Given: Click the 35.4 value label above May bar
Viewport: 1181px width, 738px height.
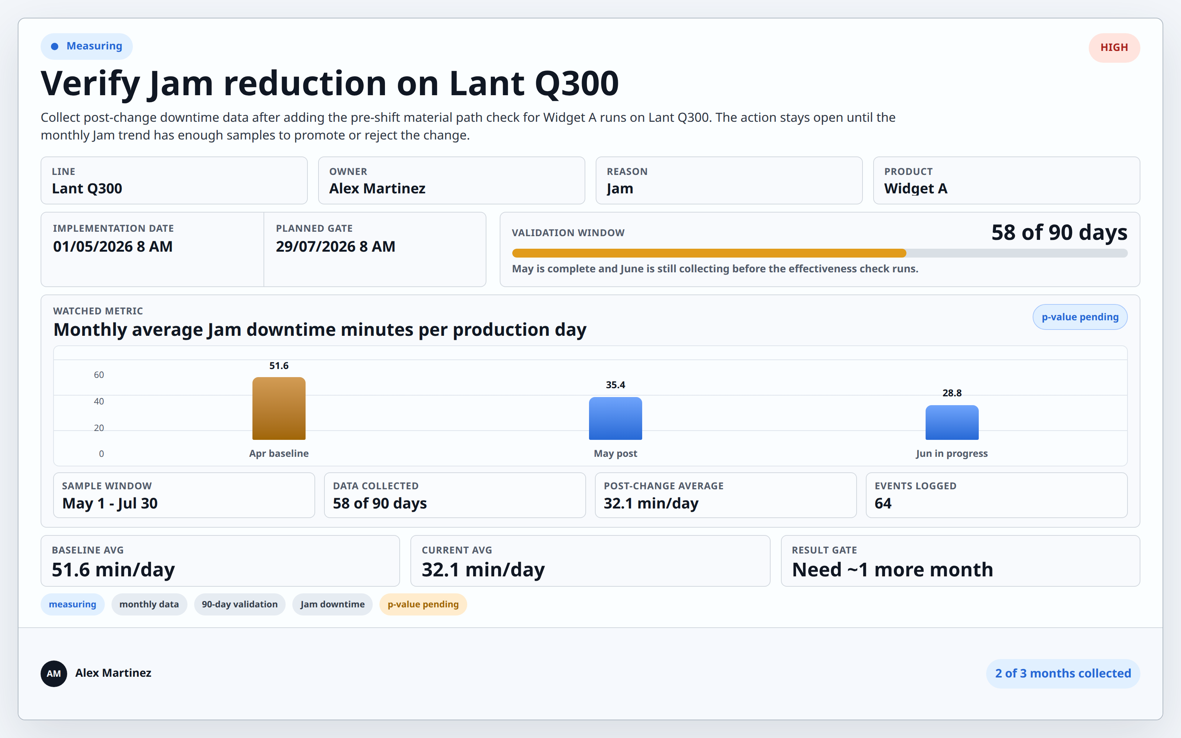Looking at the screenshot, I should [615, 385].
